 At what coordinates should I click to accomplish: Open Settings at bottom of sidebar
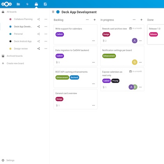10,160
